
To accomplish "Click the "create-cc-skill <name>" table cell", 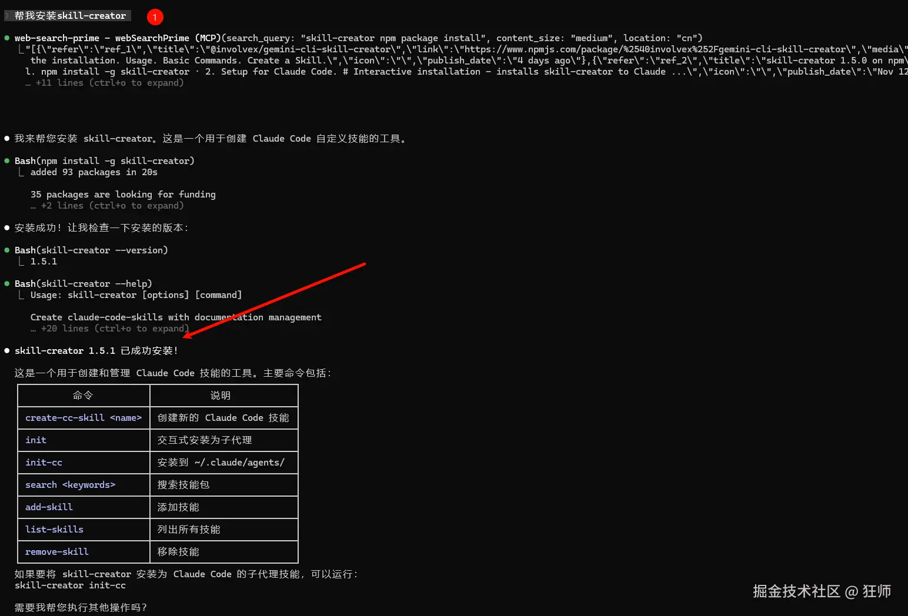I will tap(84, 418).
